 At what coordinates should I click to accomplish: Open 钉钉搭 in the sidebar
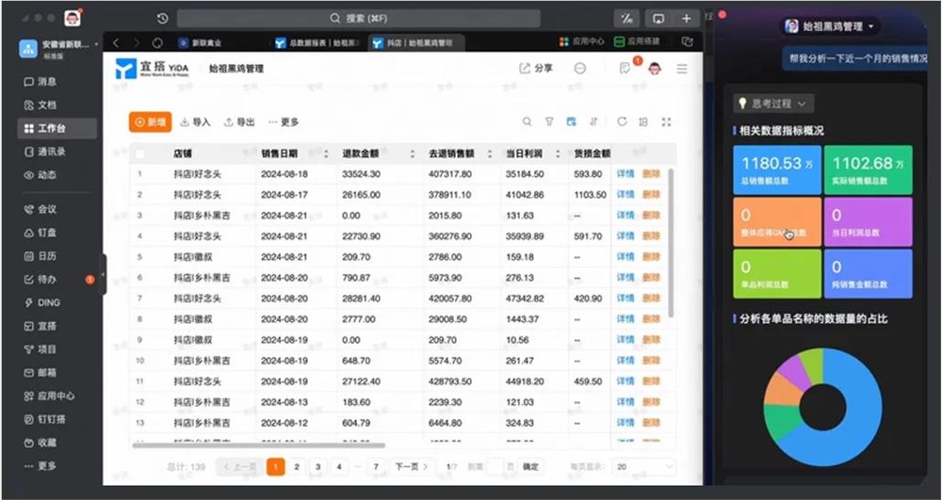(44, 420)
